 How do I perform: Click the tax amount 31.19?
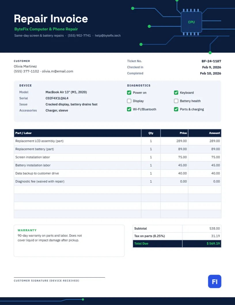point(215,236)
